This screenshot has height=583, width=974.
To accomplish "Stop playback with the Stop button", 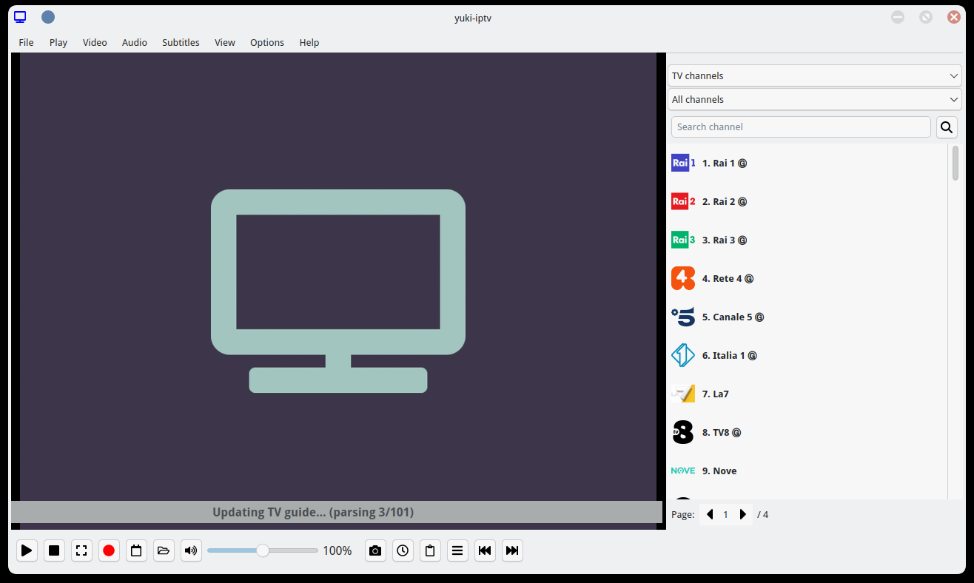I will (54, 550).
